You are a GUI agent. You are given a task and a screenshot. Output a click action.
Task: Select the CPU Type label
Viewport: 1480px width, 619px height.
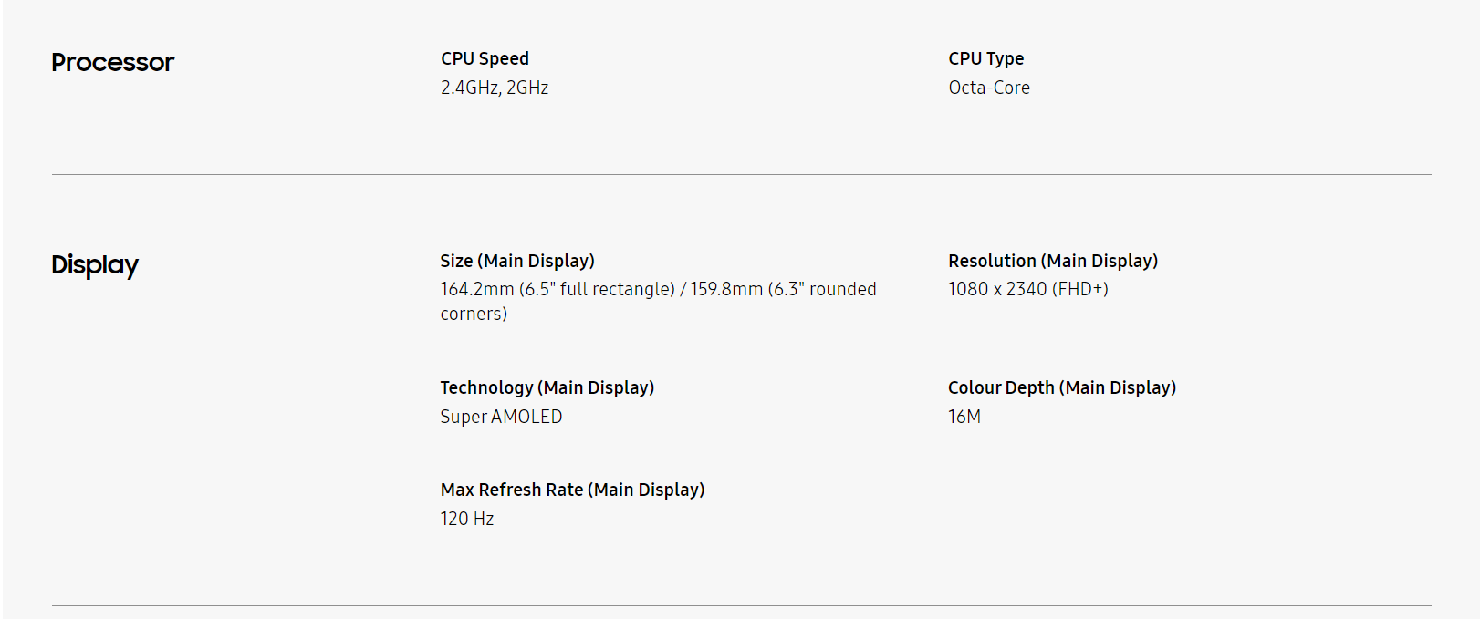click(x=985, y=58)
